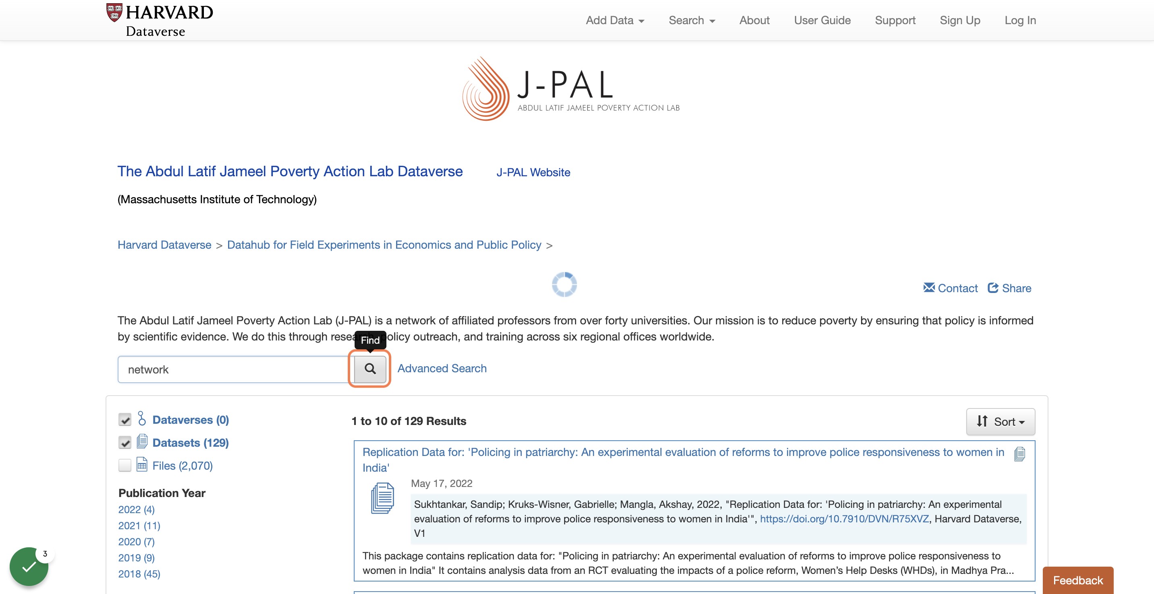Filter by Publication Year 2022 (4)
Image resolution: width=1154 pixels, height=594 pixels.
(x=136, y=509)
